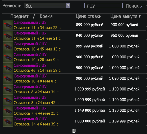This screenshot has height=134, width=147.
Task: Focus the search field containing ЛЦУ
Action: 104,6
